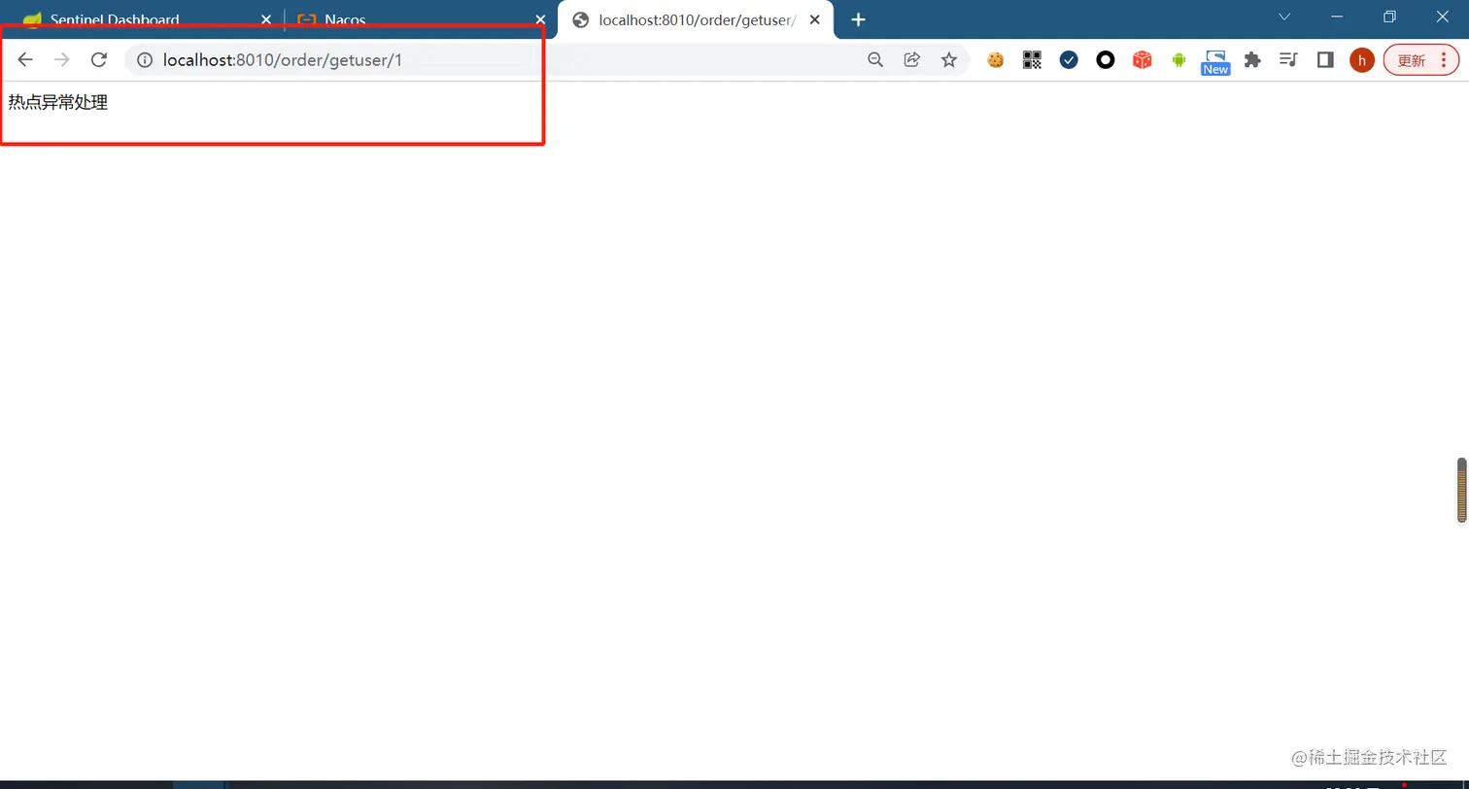Open the Extensions puzzle piece menu
Viewport: 1469px width, 789px height.
click(x=1252, y=60)
